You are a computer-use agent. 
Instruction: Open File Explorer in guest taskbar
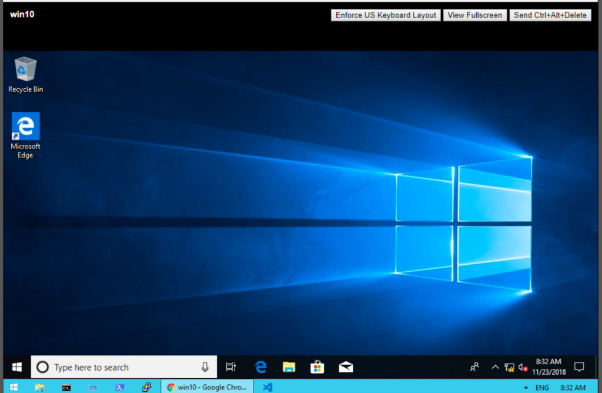tap(289, 367)
